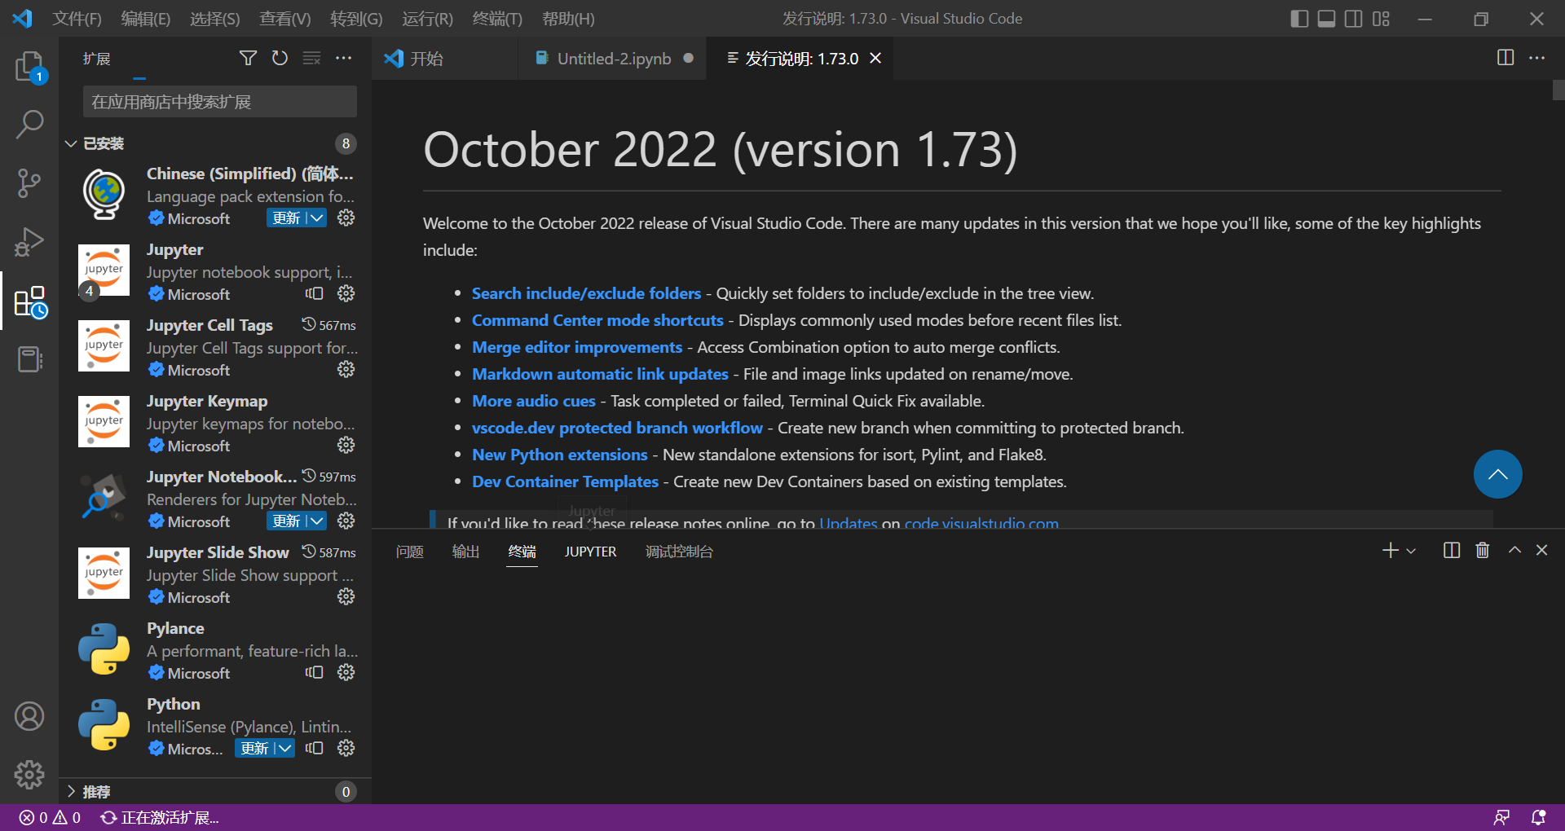1565x831 pixels.
Task: Toggle secondary sidebar layout button
Action: [1354, 19]
